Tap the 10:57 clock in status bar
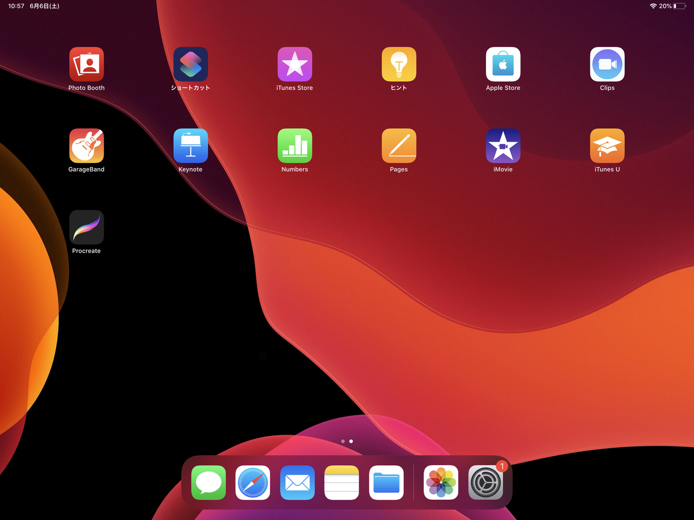694x520 pixels. point(16,6)
